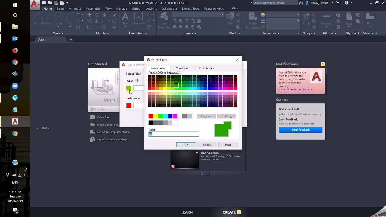
Task: Open a new drawing tab with plus
Action: coord(71,39)
